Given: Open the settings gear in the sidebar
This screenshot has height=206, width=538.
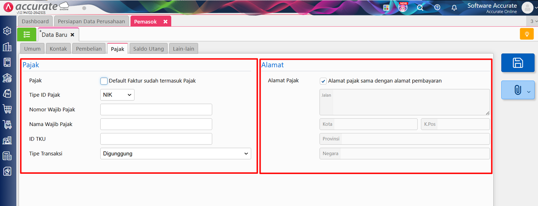Looking at the screenshot, I should [7, 31].
